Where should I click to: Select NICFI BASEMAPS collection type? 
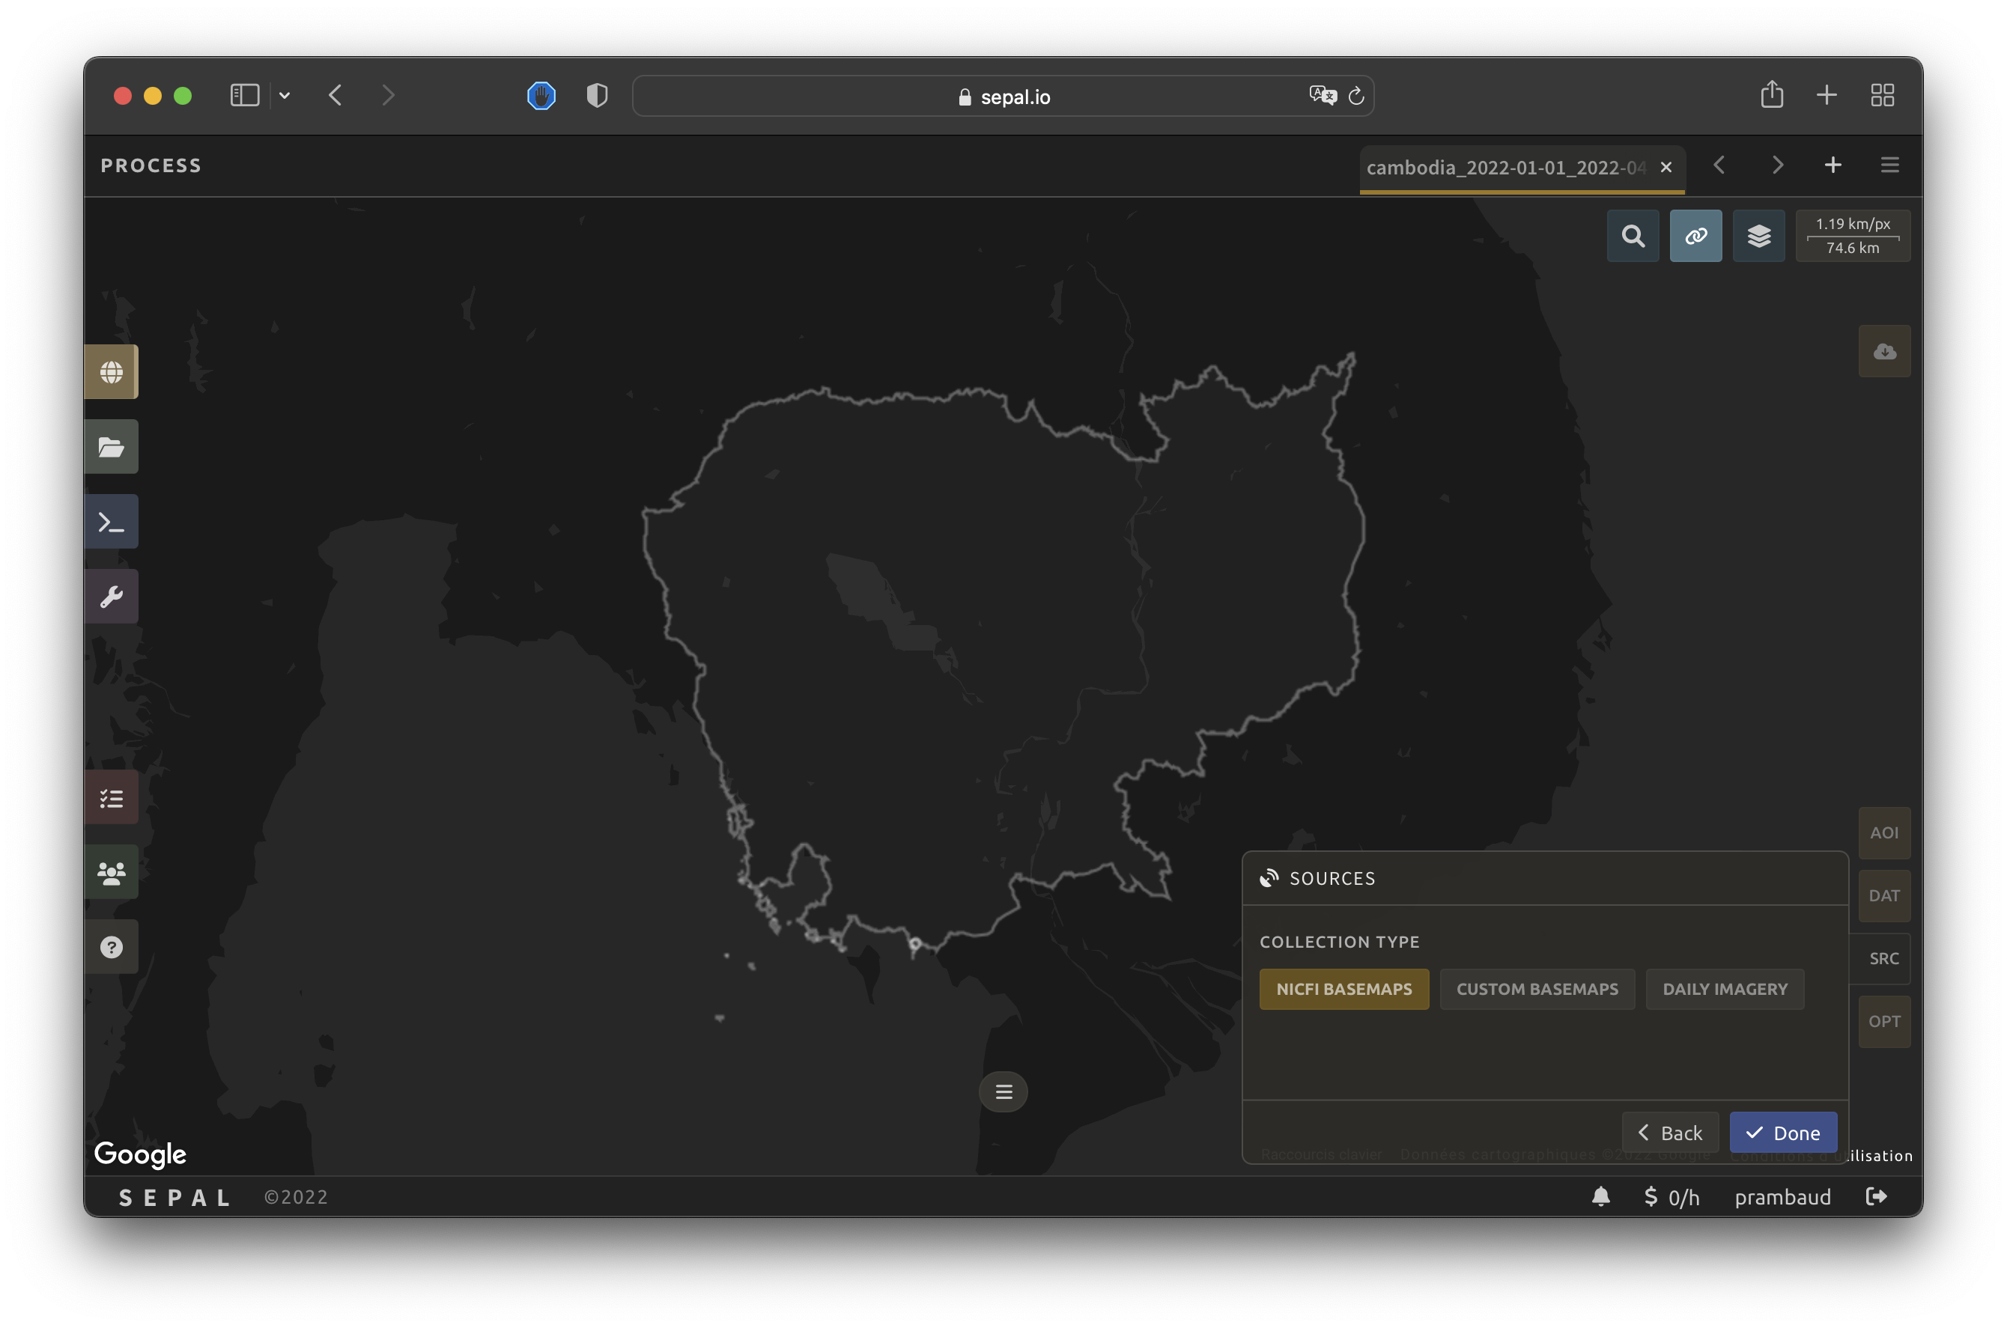click(1343, 989)
